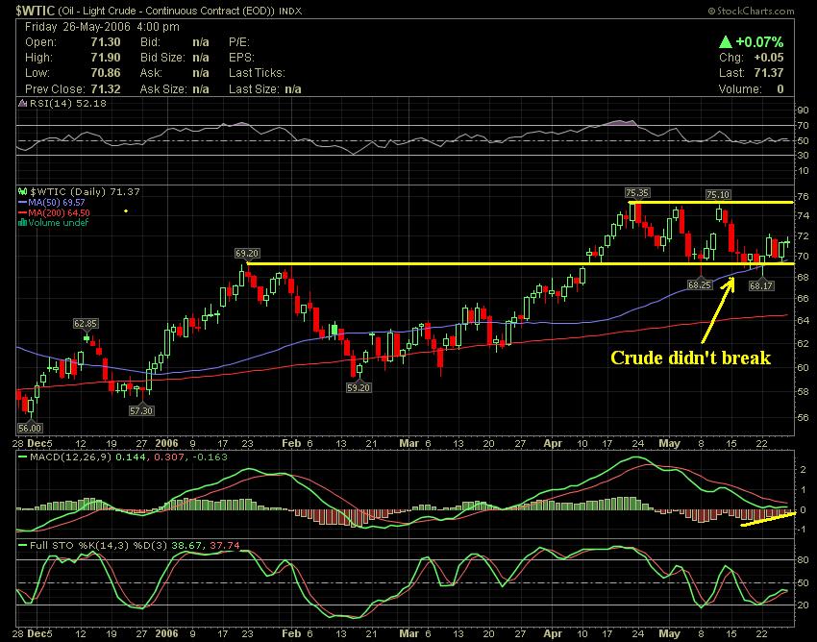Click the 62.85 December high label
Screen dimensions: 817x642
coord(86,324)
